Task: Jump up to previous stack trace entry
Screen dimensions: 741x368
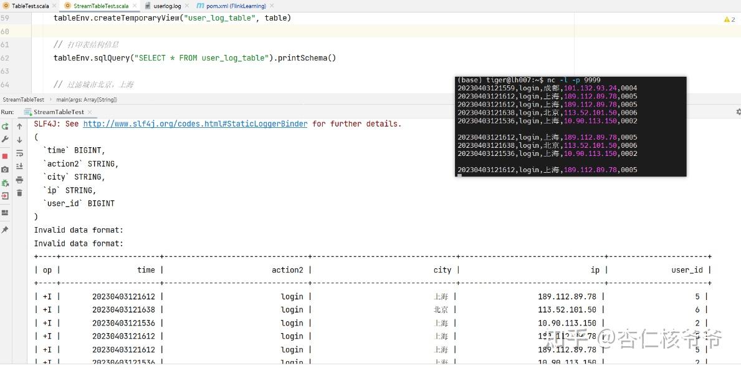Action: click(x=20, y=127)
